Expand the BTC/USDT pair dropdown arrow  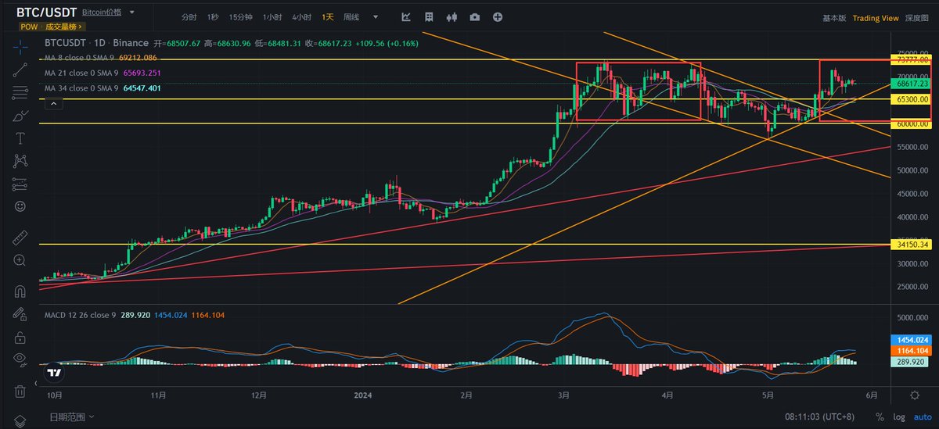131,13
